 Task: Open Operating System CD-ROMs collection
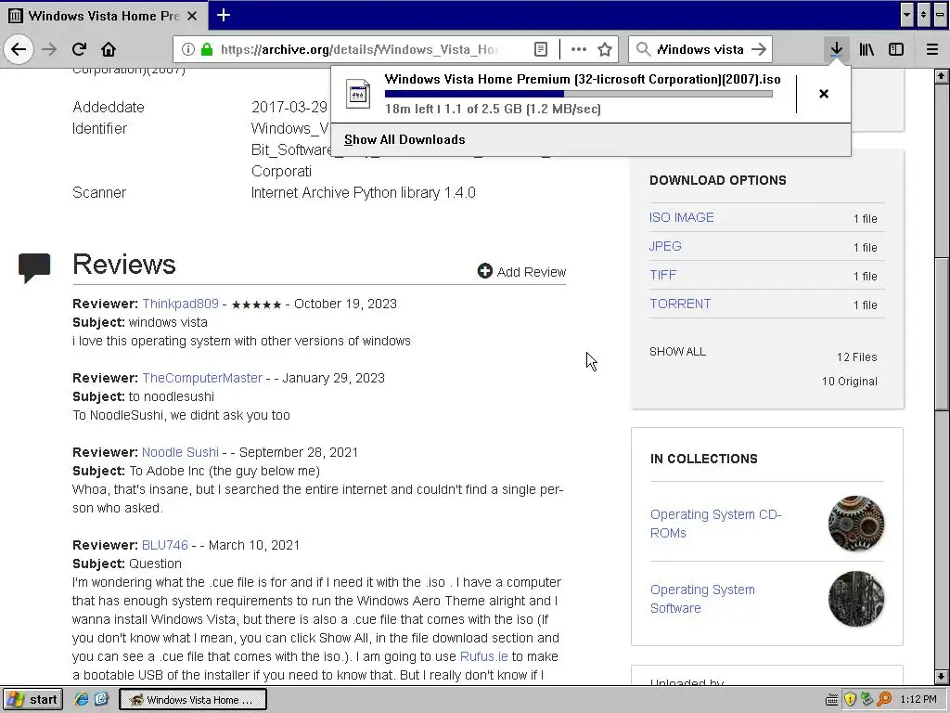pos(715,524)
